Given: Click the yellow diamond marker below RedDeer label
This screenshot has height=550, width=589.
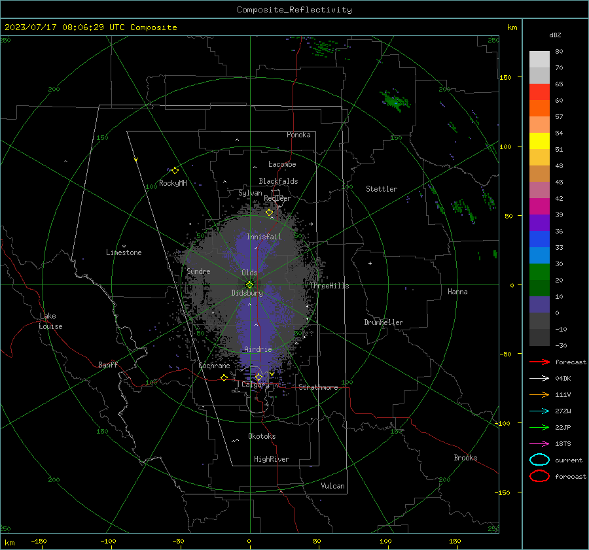Looking at the screenshot, I should (270, 213).
